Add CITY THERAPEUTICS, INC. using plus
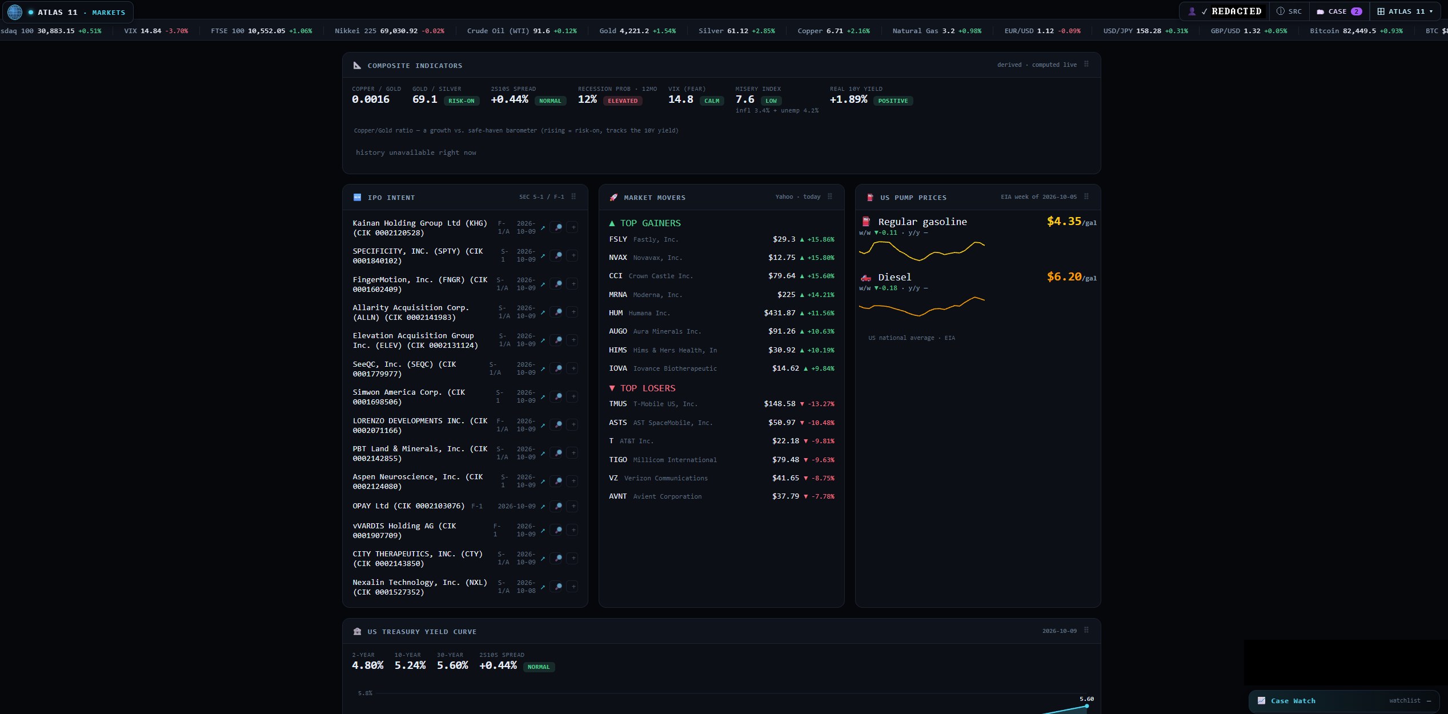Image resolution: width=1448 pixels, height=714 pixels. (573, 558)
